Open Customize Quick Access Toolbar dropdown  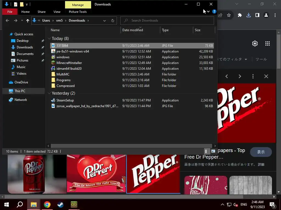[27, 4]
